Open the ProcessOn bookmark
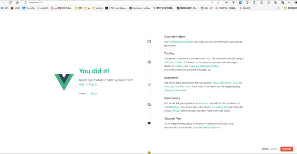Screen dimensions: 297x154 click(29, 8)
